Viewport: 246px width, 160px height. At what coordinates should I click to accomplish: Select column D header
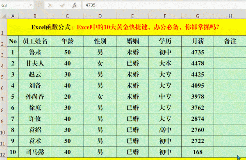(100, 16)
